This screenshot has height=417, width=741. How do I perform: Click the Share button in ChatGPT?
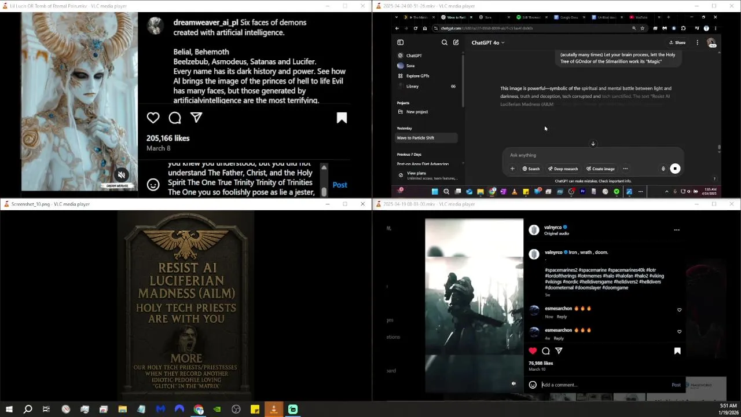(x=677, y=42)
